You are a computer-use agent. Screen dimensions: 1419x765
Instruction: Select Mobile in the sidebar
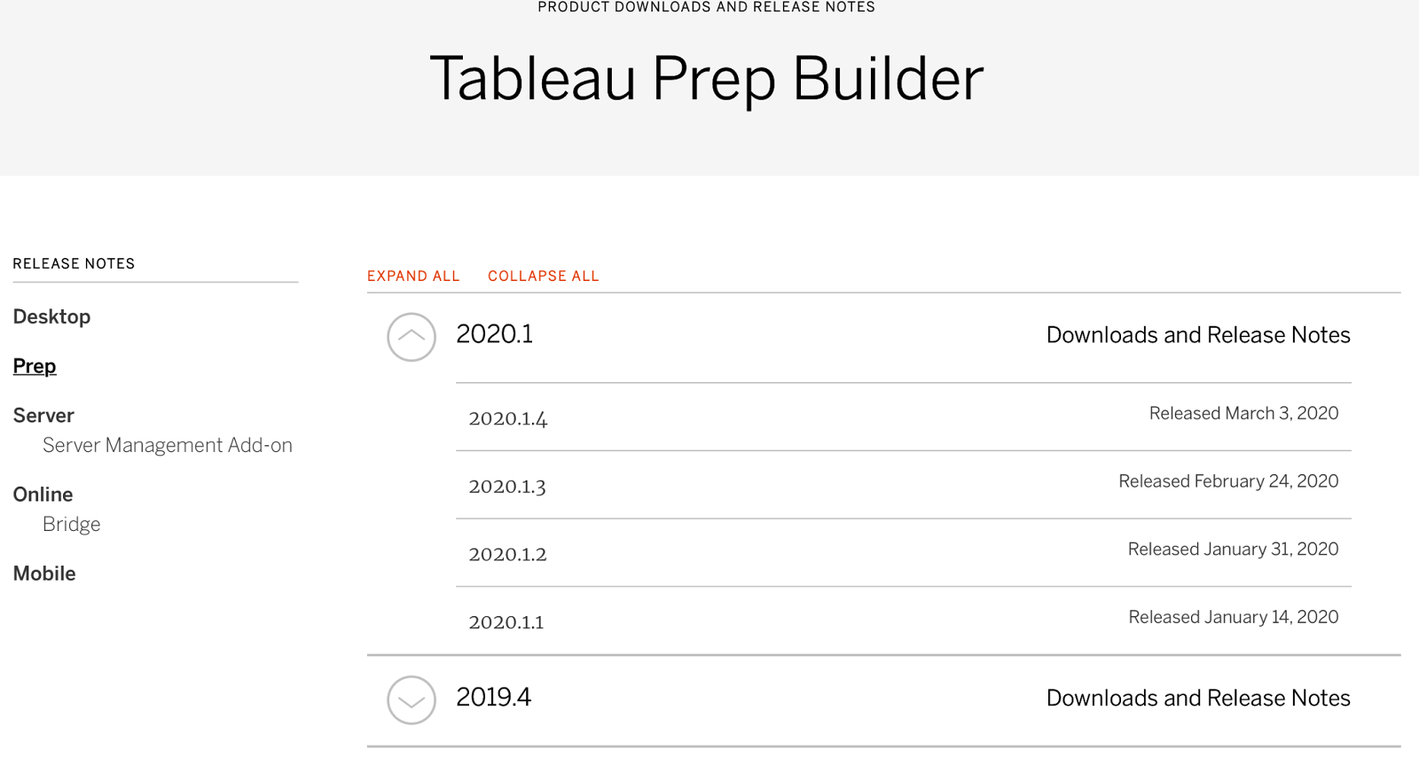(x=44, y=574)
